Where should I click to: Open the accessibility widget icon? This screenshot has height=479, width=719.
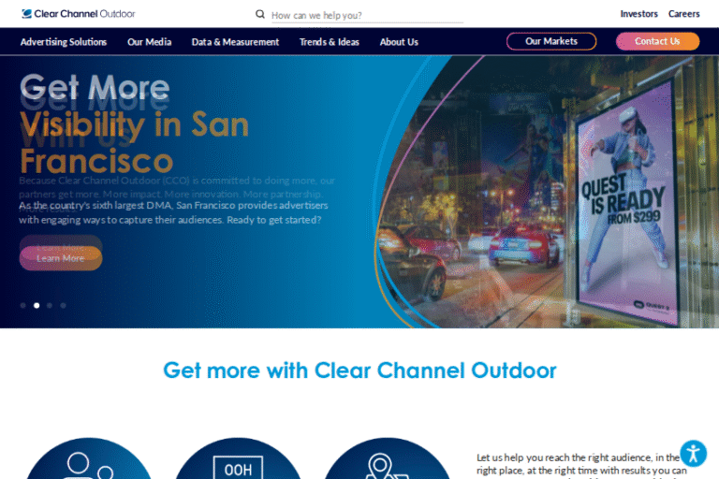point(693,454)
